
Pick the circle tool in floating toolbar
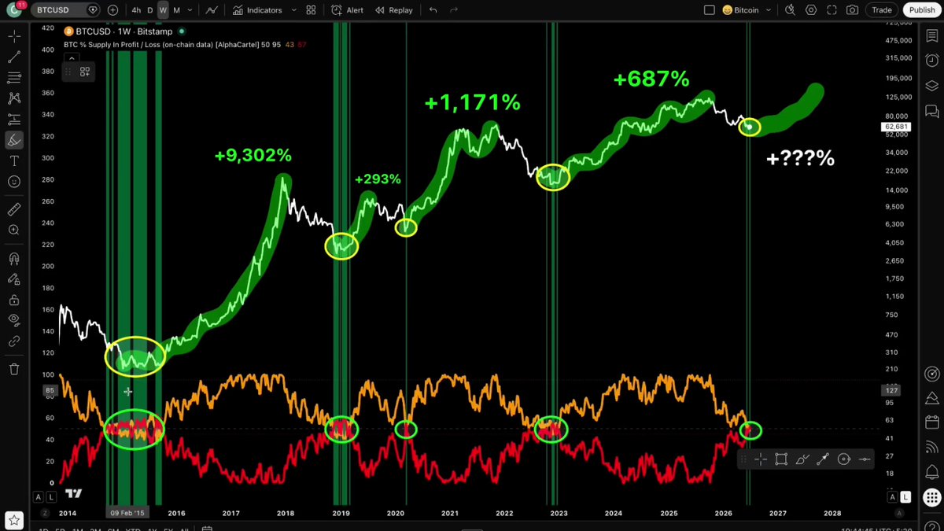click(844, 459)
